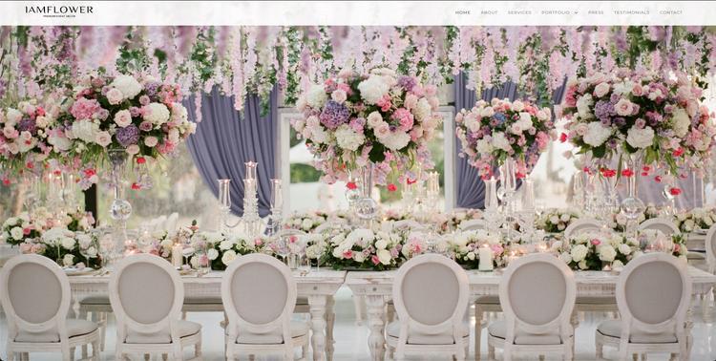View the Testimonials page
This screenshot has height=361, width=716.
click(631, 12)
